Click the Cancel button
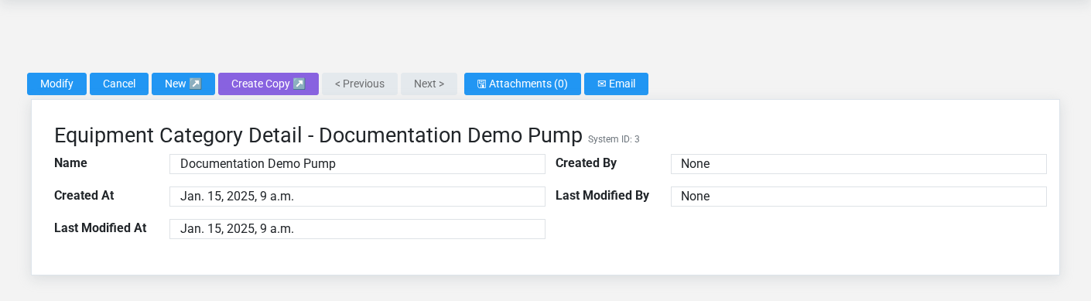 119,84
